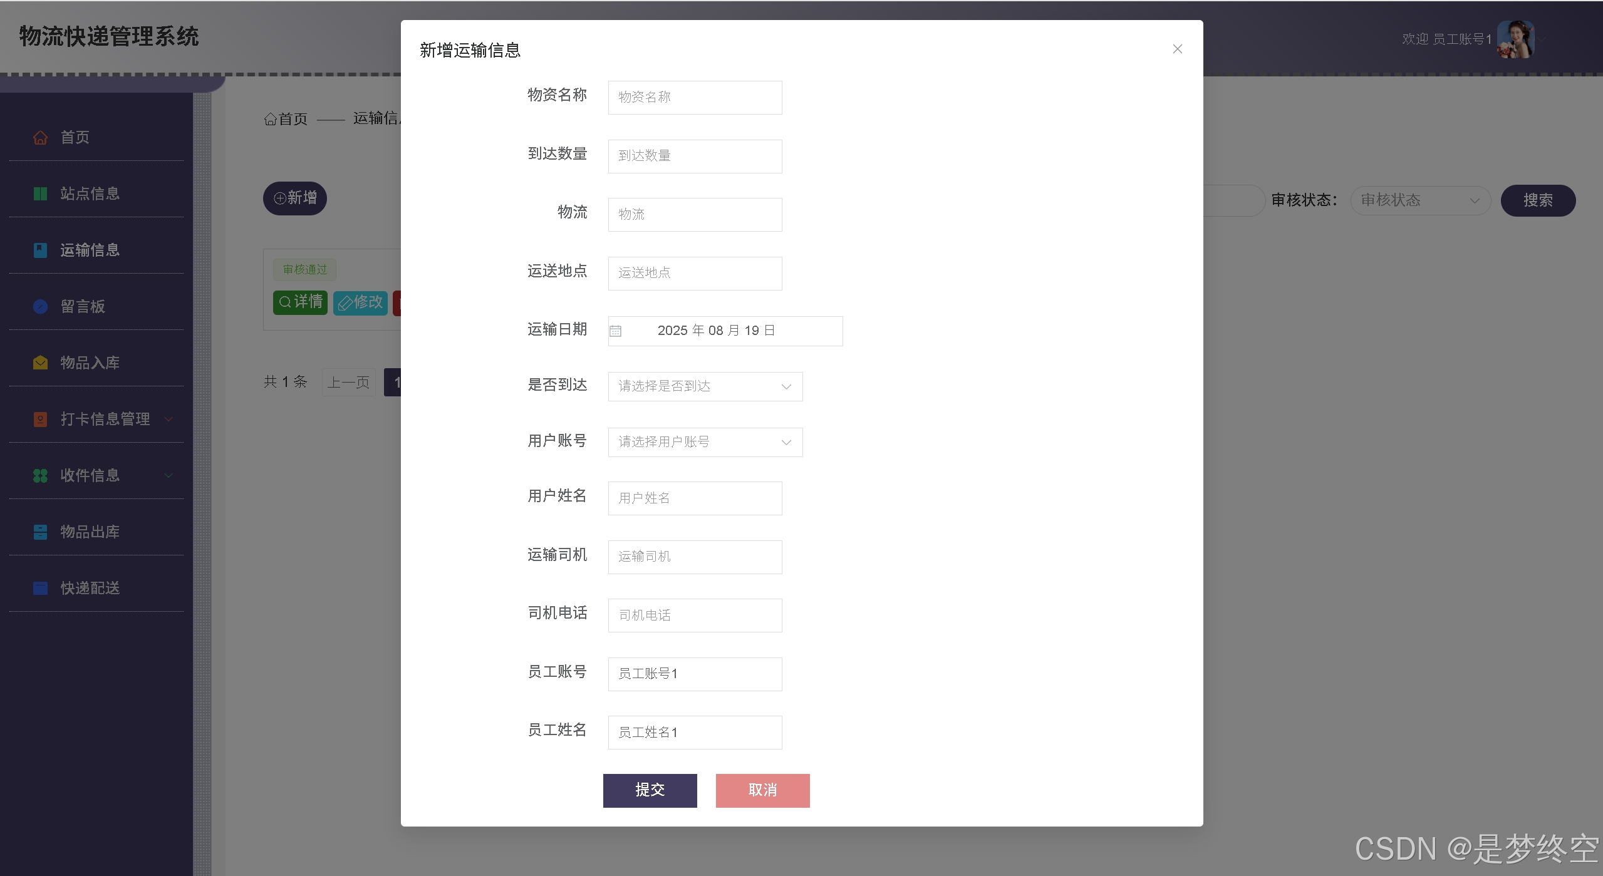Open 物品入库 via its envelope icon

[x=40, y=362]
